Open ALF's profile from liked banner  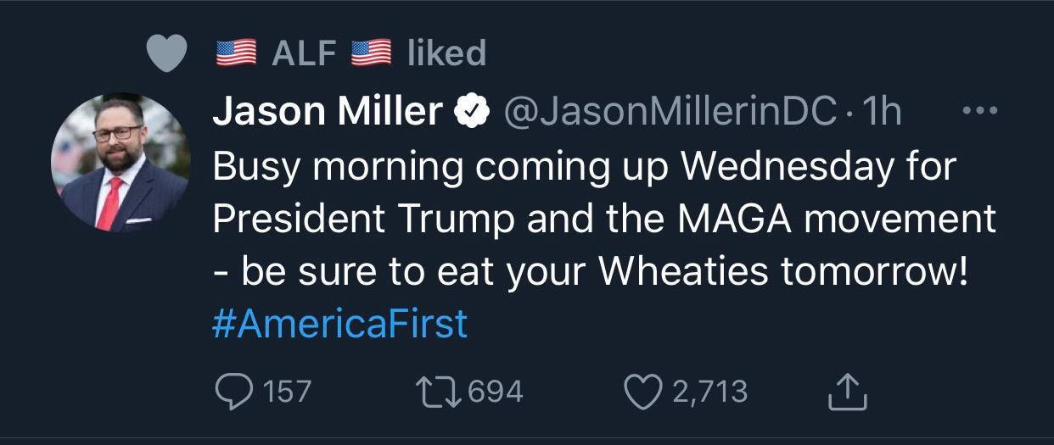coord(304,53)
